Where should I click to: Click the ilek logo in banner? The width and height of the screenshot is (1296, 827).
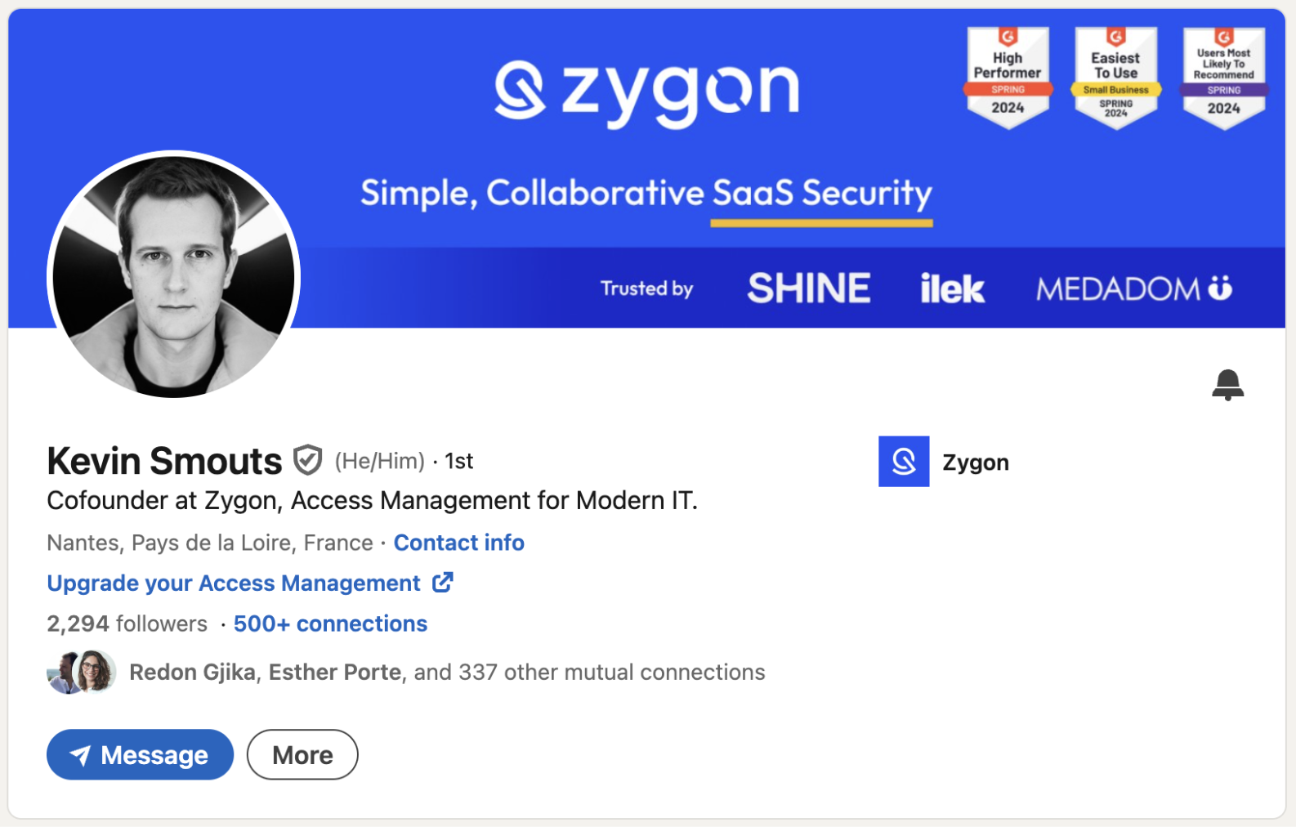pyautogui.click(x=952, y=288)
